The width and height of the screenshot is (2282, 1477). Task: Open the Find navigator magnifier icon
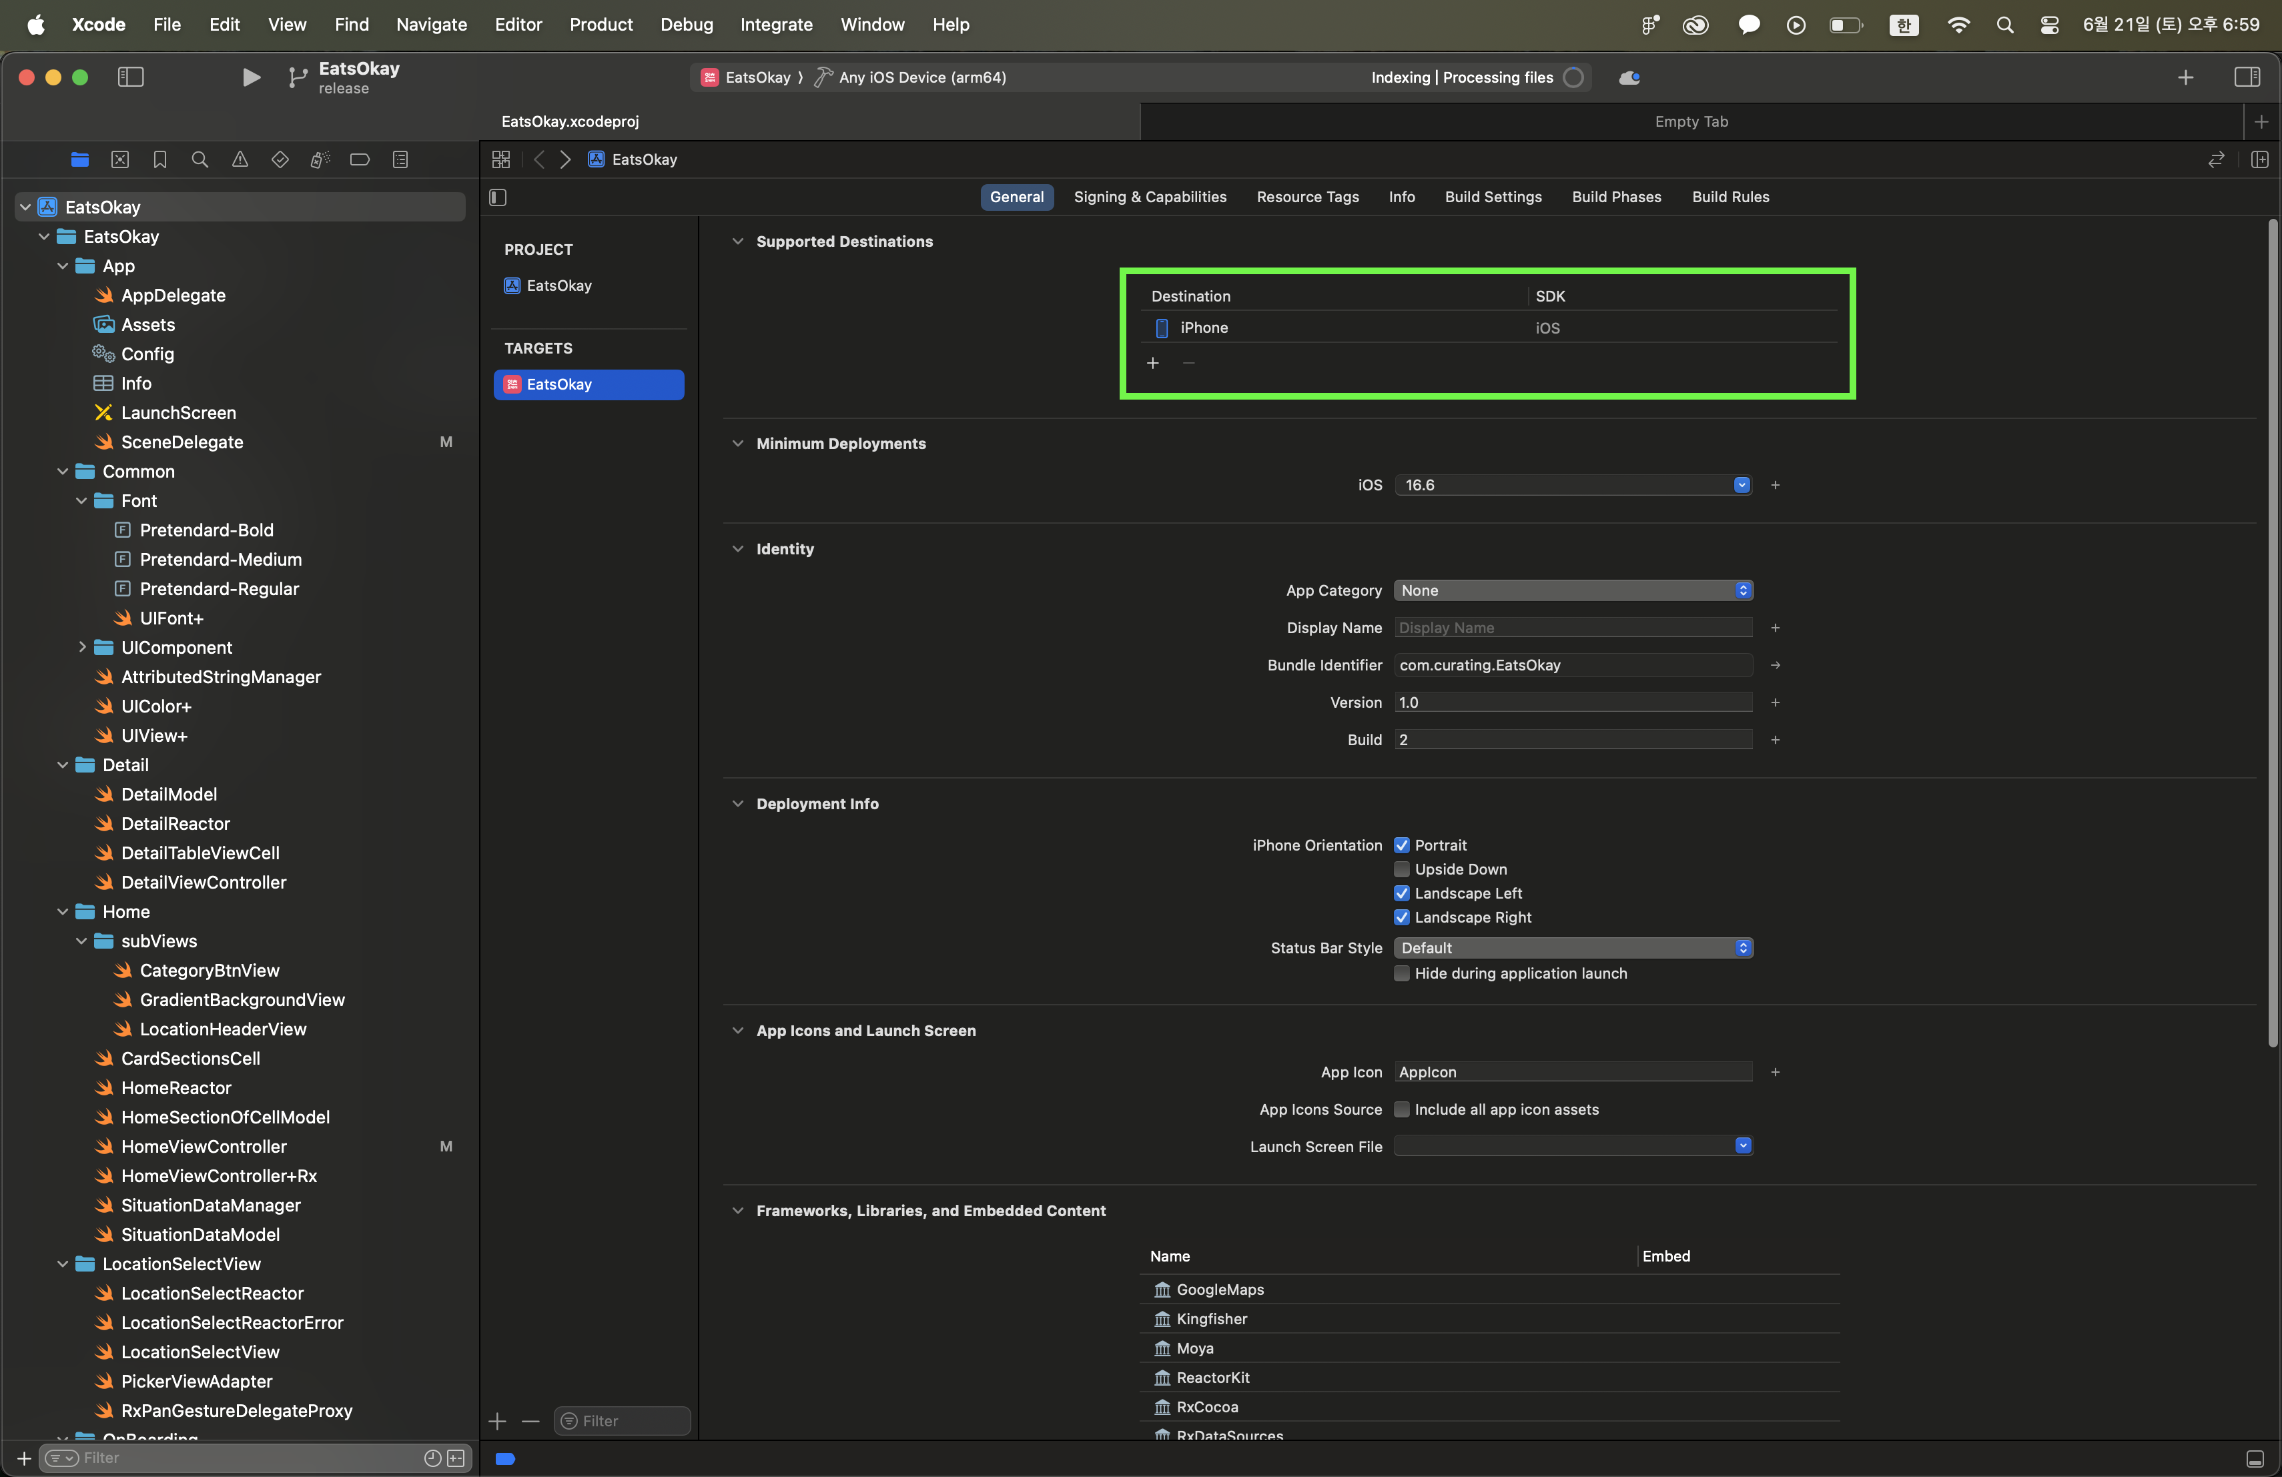200,160
